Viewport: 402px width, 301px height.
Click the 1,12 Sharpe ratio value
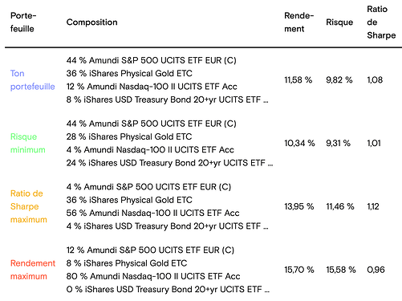point(373,206)
